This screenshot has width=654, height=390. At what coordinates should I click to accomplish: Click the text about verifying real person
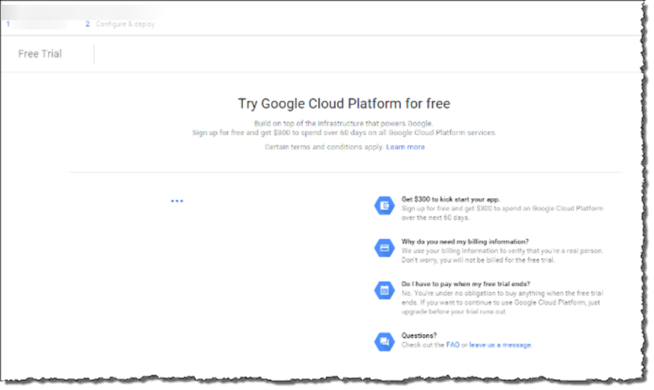(502, 252)
